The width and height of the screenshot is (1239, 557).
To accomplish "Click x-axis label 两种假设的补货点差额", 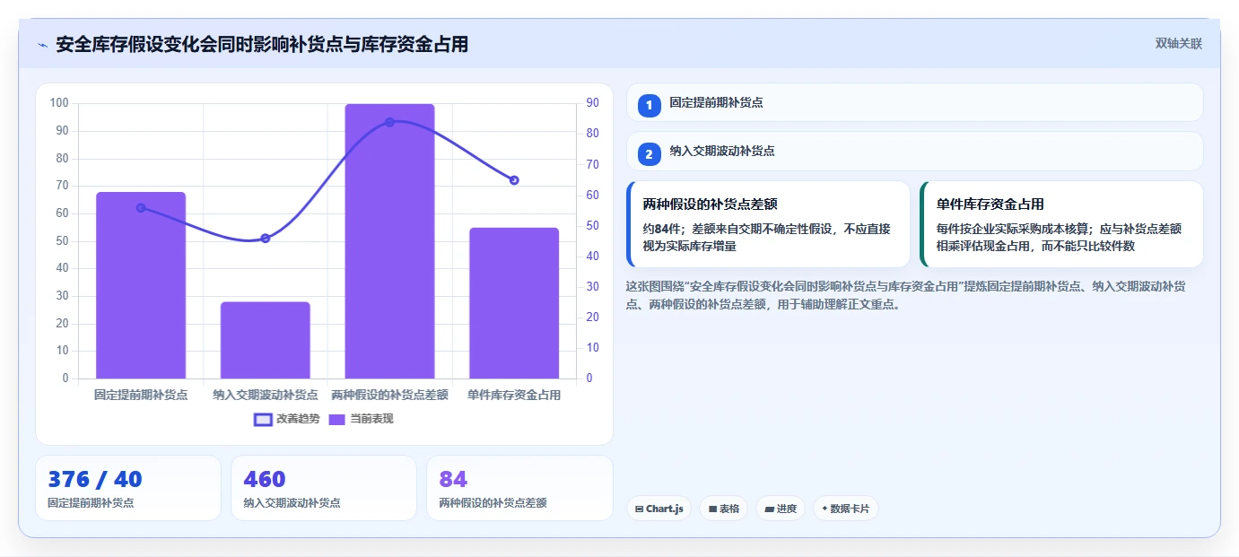I will (x=389, y=395).
